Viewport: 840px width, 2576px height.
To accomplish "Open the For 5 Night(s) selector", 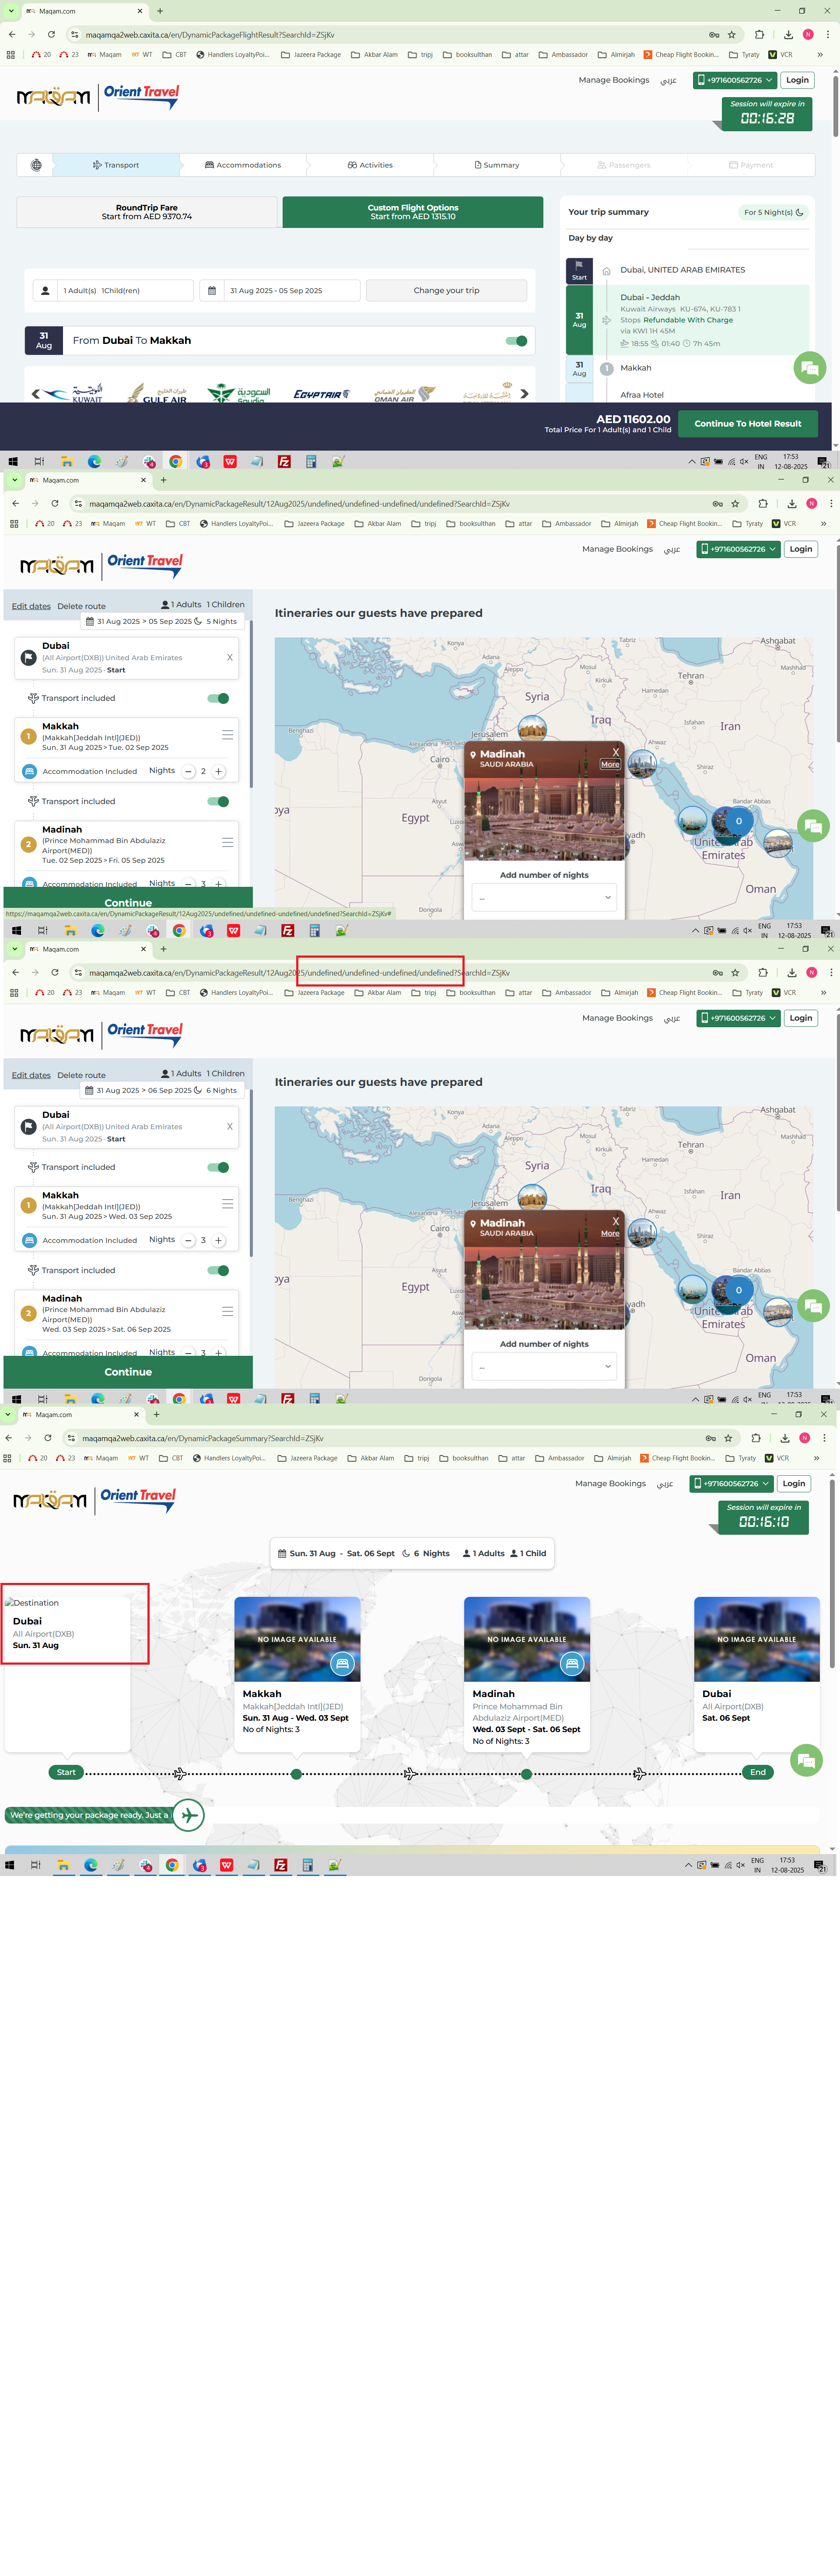I will pos(773,212).
